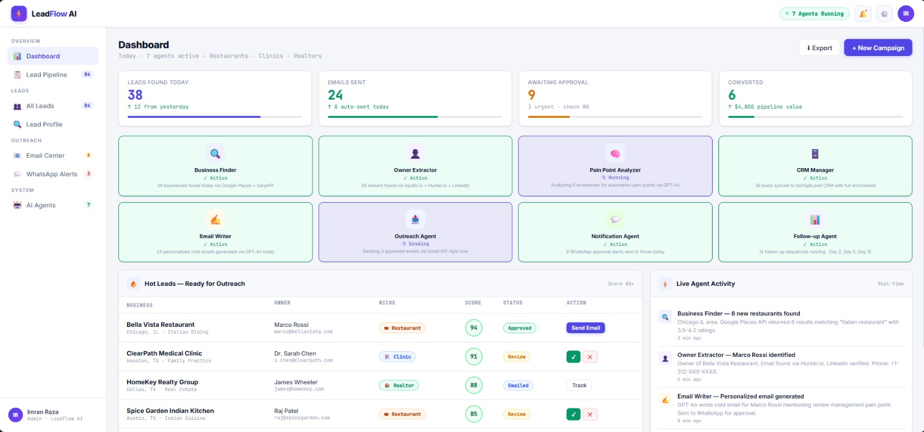Open the Lead Profile page
This screenshot has height=432, width=924.
[53, 124]
